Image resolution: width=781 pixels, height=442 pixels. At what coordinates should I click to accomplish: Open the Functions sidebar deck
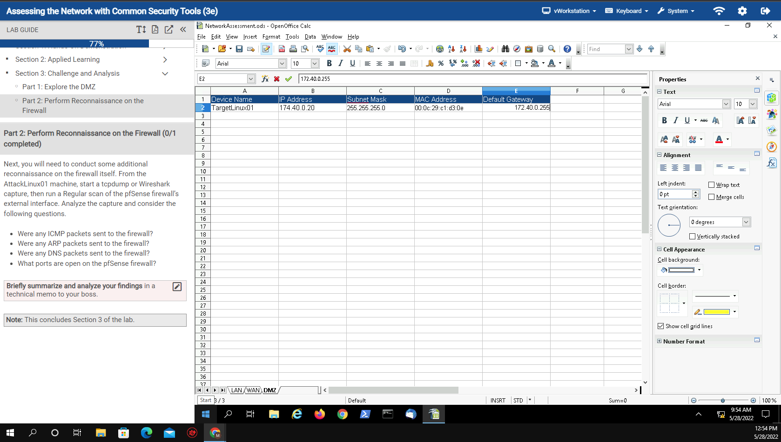tap(772, 163)
